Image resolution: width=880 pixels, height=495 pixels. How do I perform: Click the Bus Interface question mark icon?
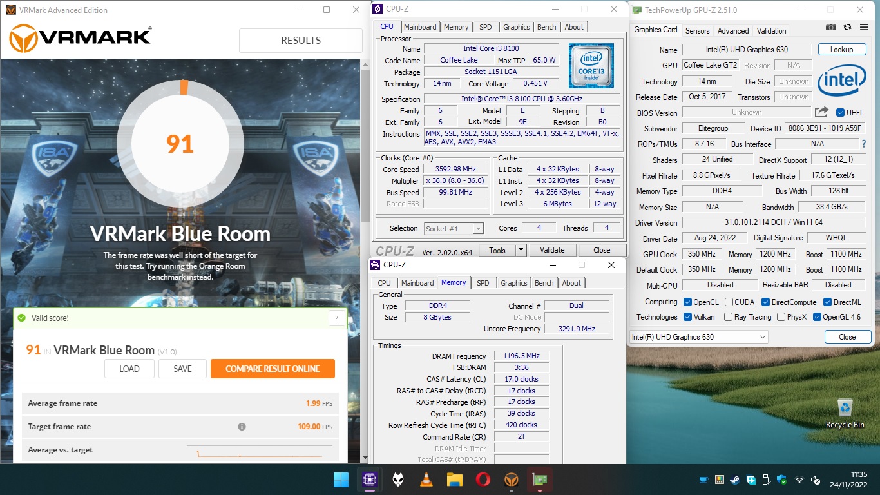864,144
